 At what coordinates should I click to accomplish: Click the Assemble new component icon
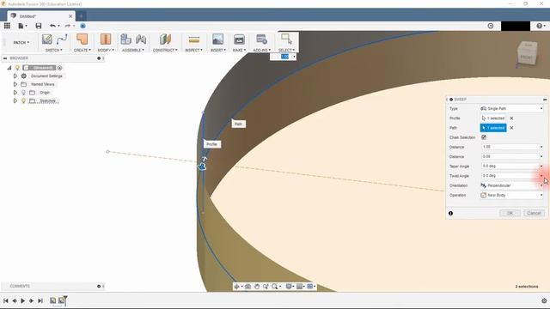coord(125,39)
